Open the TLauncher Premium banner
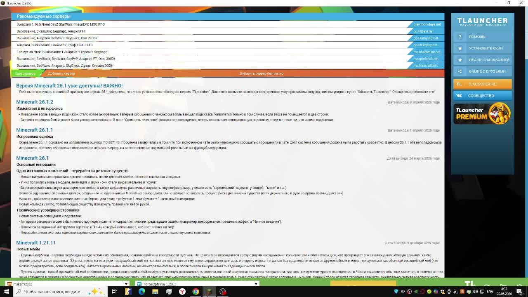This screenshot has height=297, width=528. 482,113
